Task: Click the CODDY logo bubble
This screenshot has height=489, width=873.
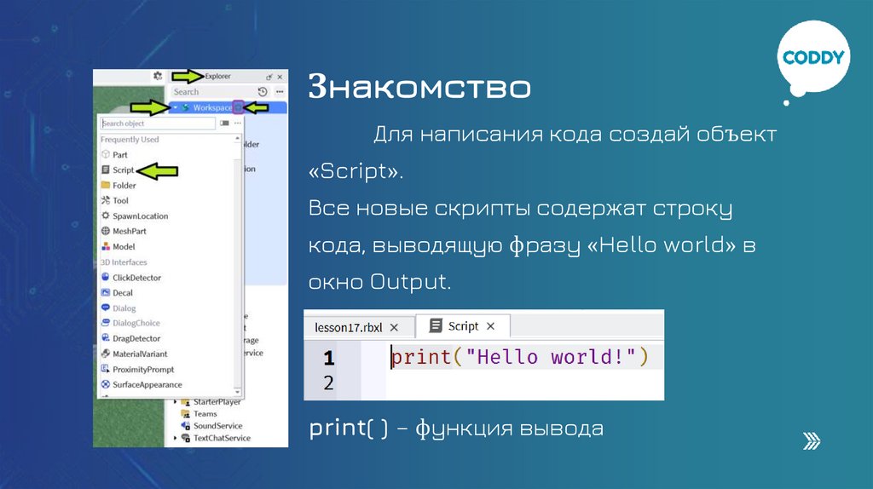Action: pos(813,58)
